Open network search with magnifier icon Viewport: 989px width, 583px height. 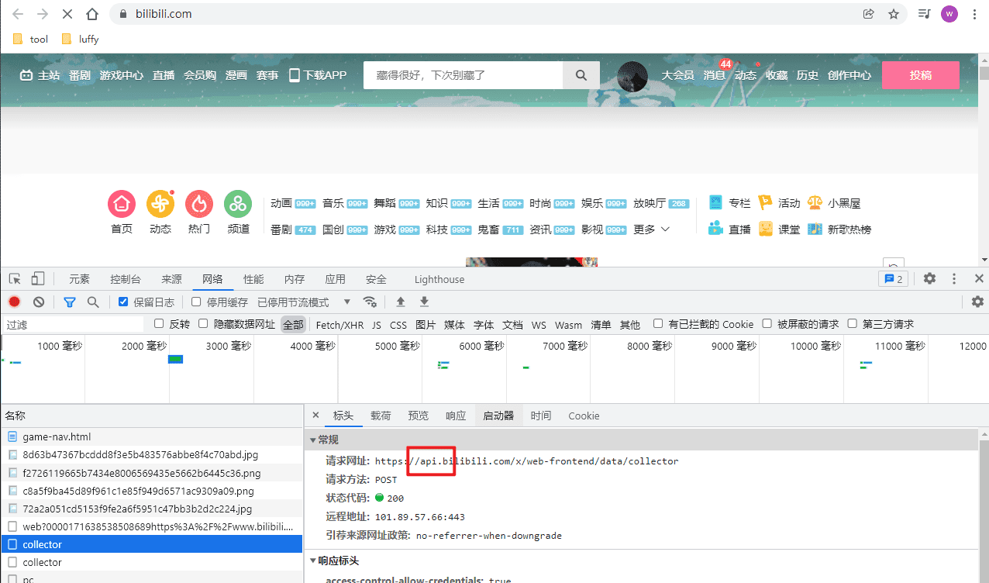93,302
